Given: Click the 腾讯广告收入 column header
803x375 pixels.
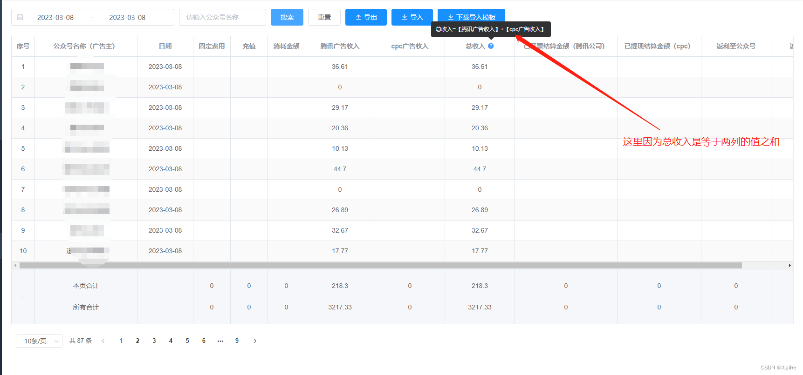Looking at the screenshot, I should tap(340, 46).
